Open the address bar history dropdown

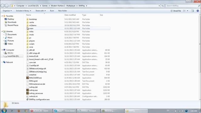159,6
